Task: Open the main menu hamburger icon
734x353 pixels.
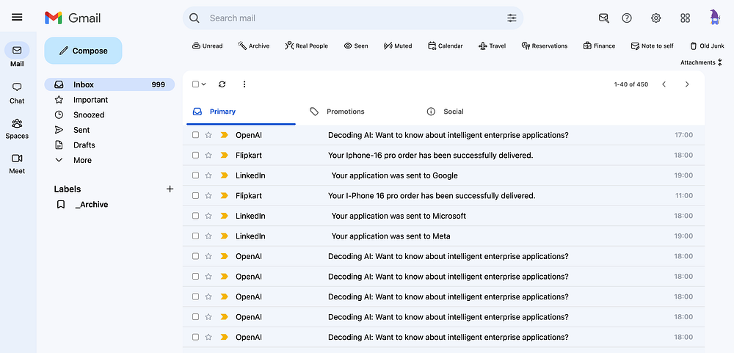Action: [17, 18]
